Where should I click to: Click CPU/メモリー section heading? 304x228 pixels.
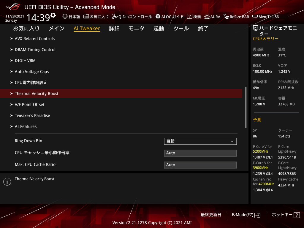point(265,39)
